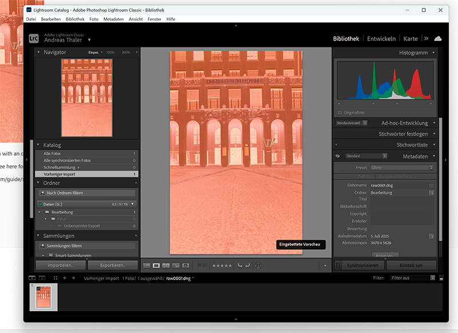
Task: Open batch rename icon beside Dateiname
Action: [x=432, y=186]
